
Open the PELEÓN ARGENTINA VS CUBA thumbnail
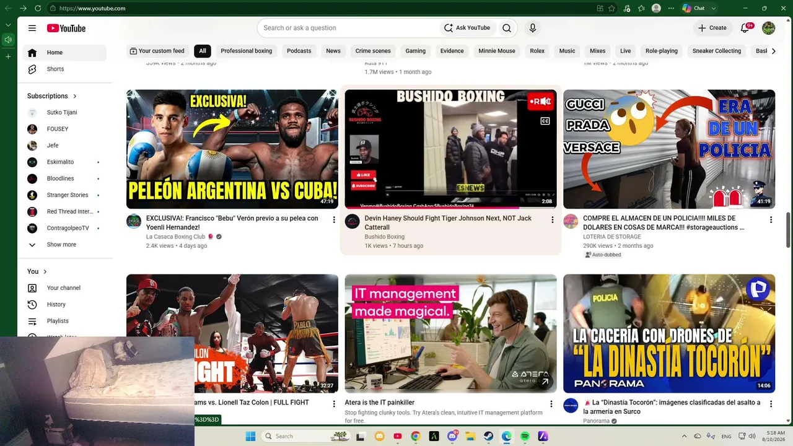tap(232, 149)
